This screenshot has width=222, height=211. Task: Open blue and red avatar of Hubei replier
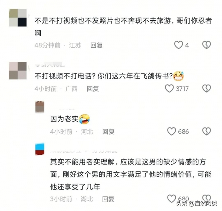pos(40,149)
